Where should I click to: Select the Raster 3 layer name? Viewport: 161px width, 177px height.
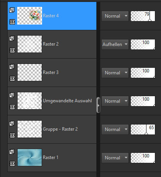tap(50, 72)
